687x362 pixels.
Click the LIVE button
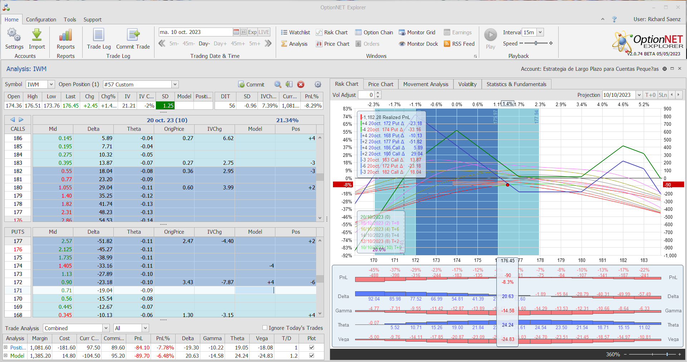coord(264,32)
